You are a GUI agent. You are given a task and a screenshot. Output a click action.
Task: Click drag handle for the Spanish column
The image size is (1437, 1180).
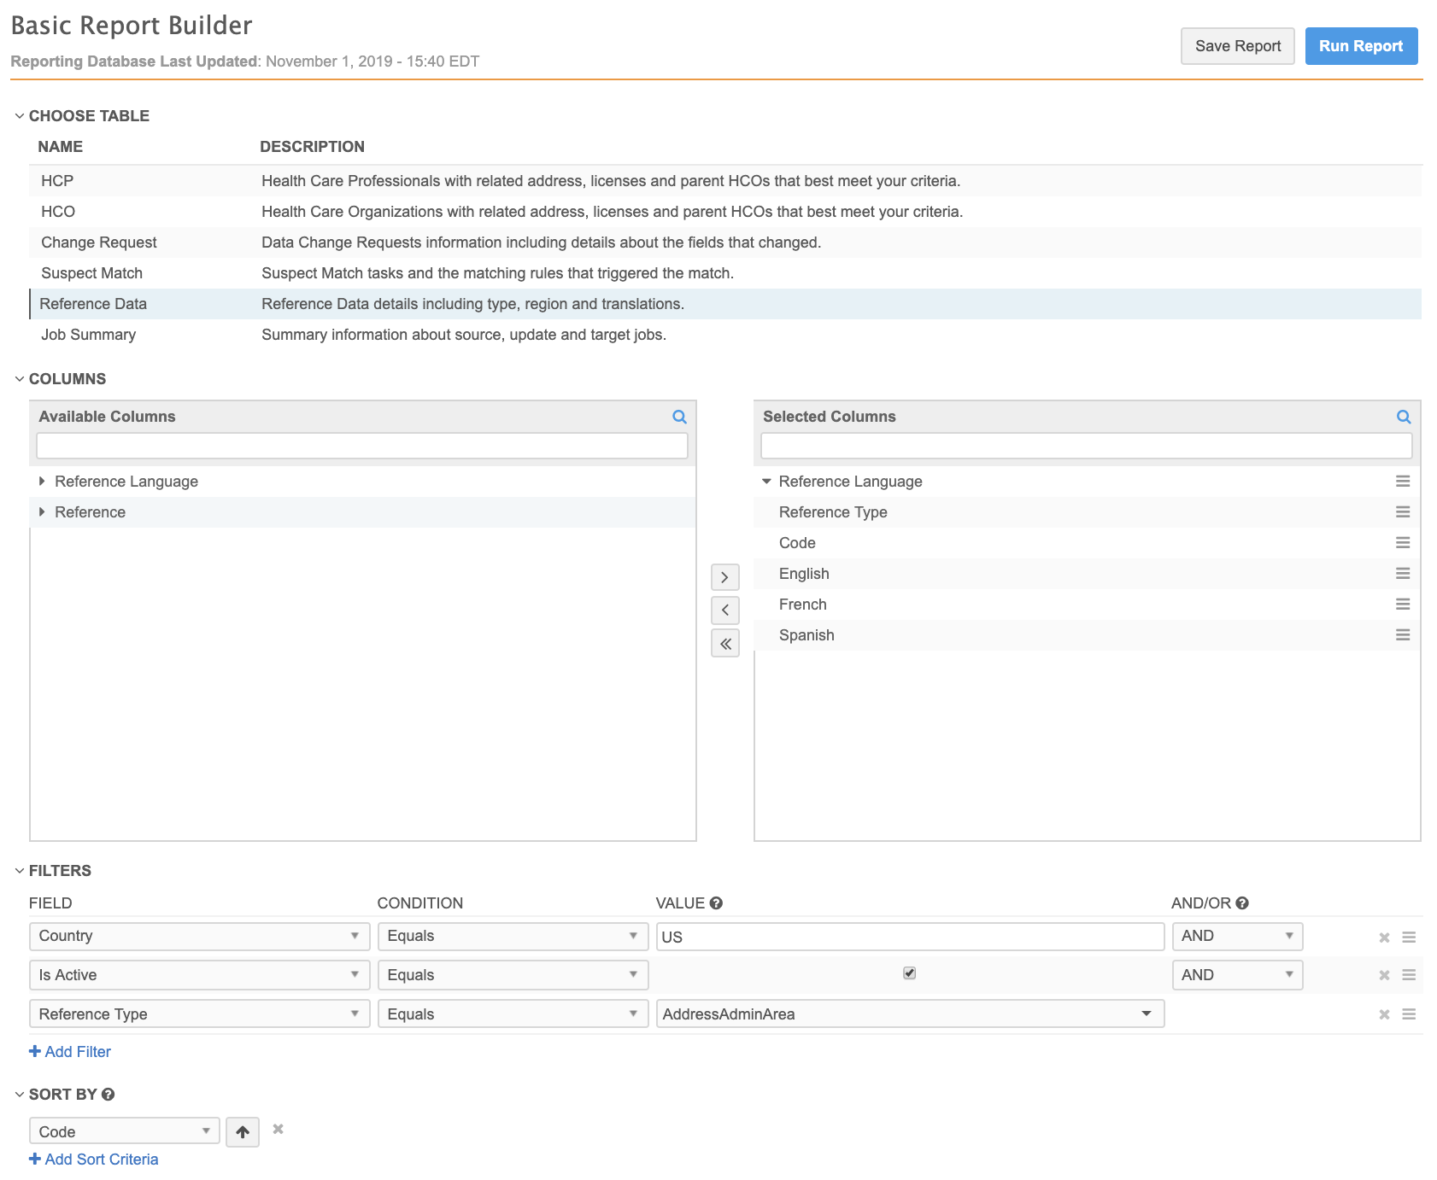pyautogui.click(x=1402, y=635)
